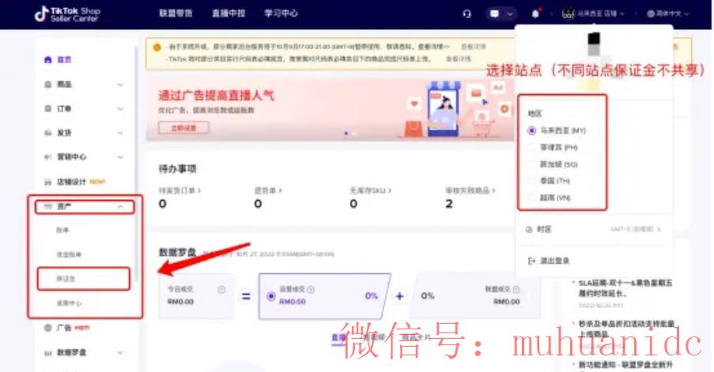Open the SLA延期-双十一 announcement

tap(625, 287)
